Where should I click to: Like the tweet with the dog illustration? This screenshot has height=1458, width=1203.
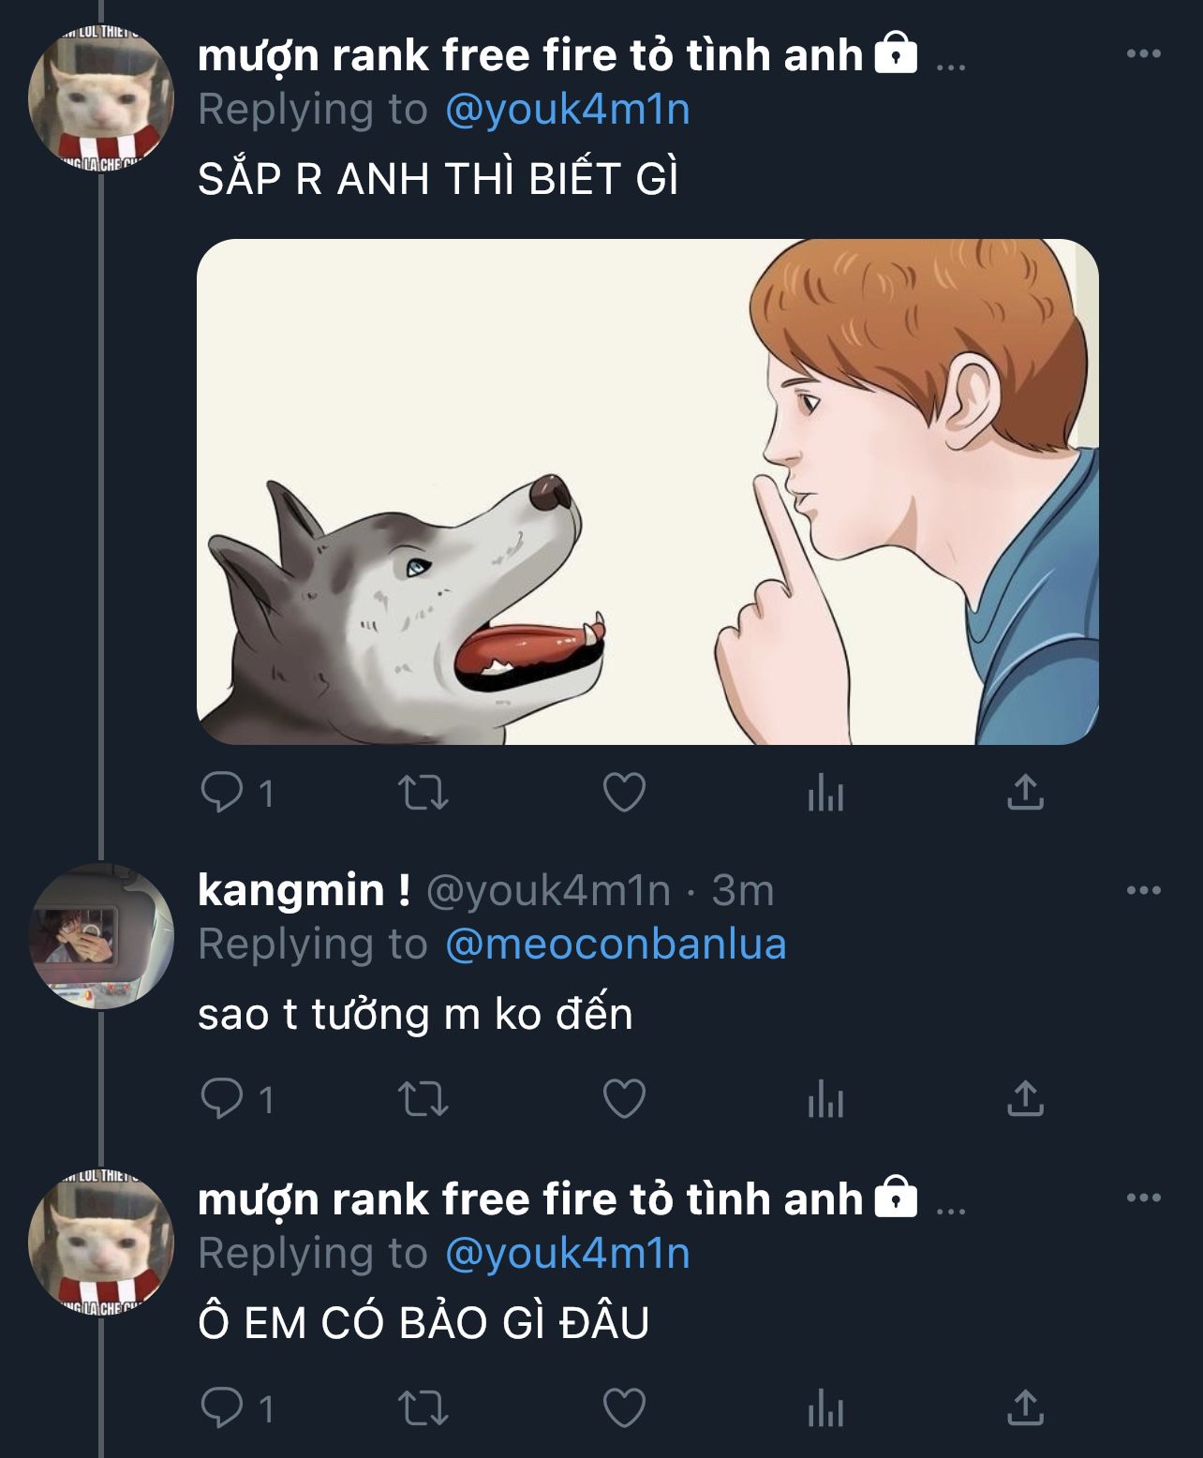(624, 794)
